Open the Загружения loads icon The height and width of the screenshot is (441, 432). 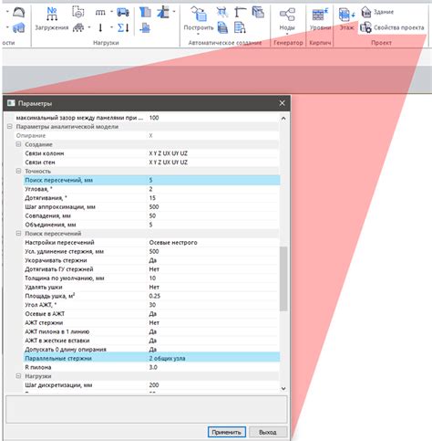click(x=52, y=14)
